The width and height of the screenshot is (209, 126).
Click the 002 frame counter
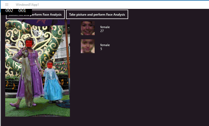tap(9, 11)
